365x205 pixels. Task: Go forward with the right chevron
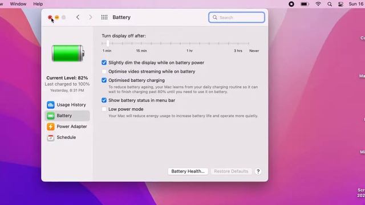[x=90, y=17]
